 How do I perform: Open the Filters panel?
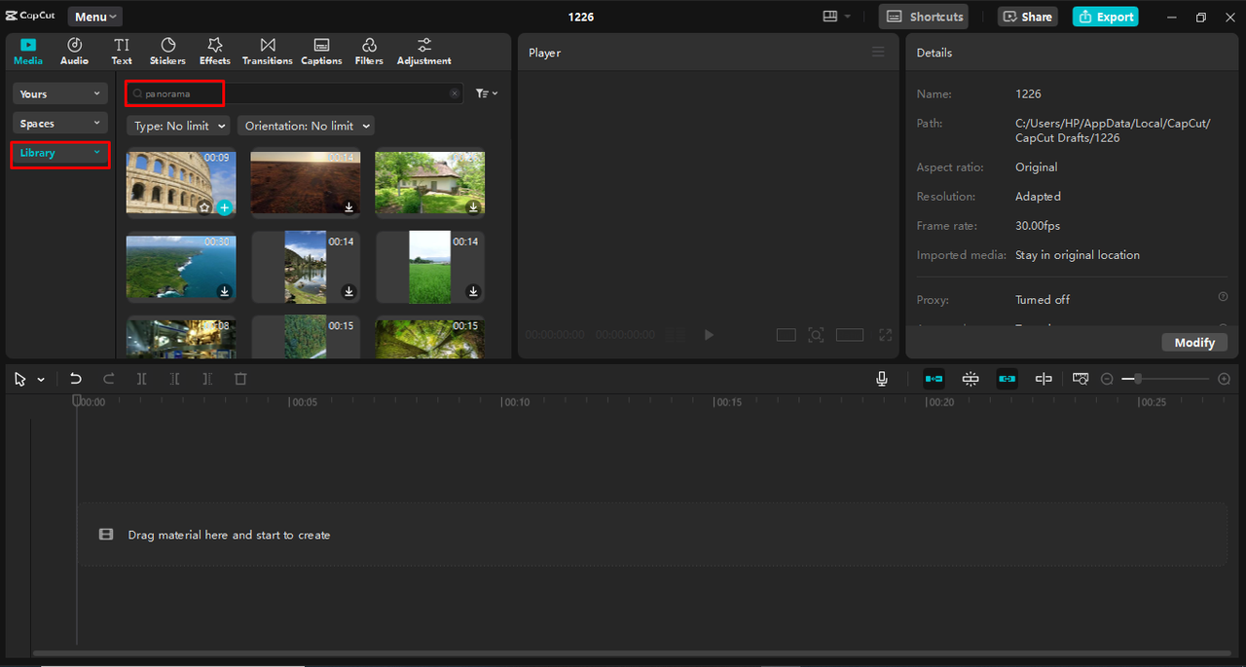tap(369, 51)
